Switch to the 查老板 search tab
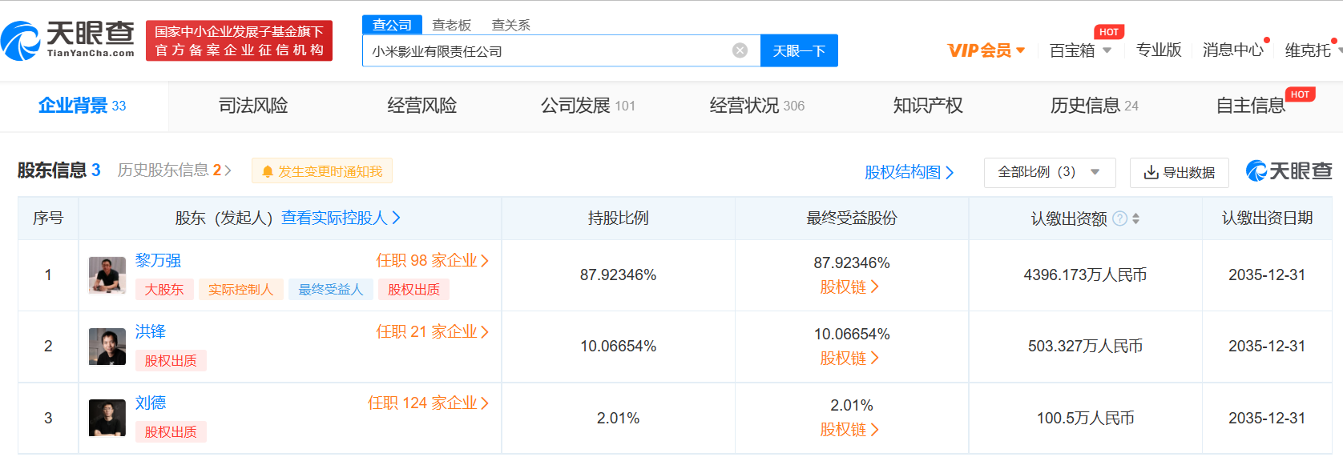This screenshot has height=457, width=1343. 452,25
